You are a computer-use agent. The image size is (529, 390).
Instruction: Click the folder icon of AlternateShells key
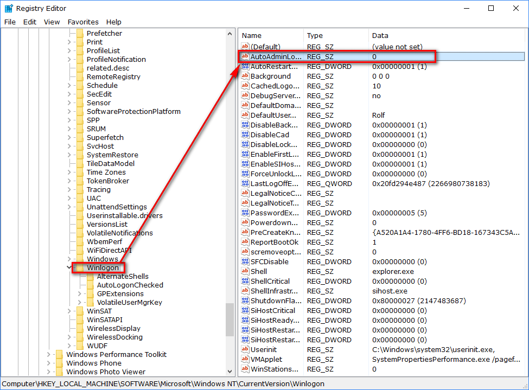coord(90,276)
